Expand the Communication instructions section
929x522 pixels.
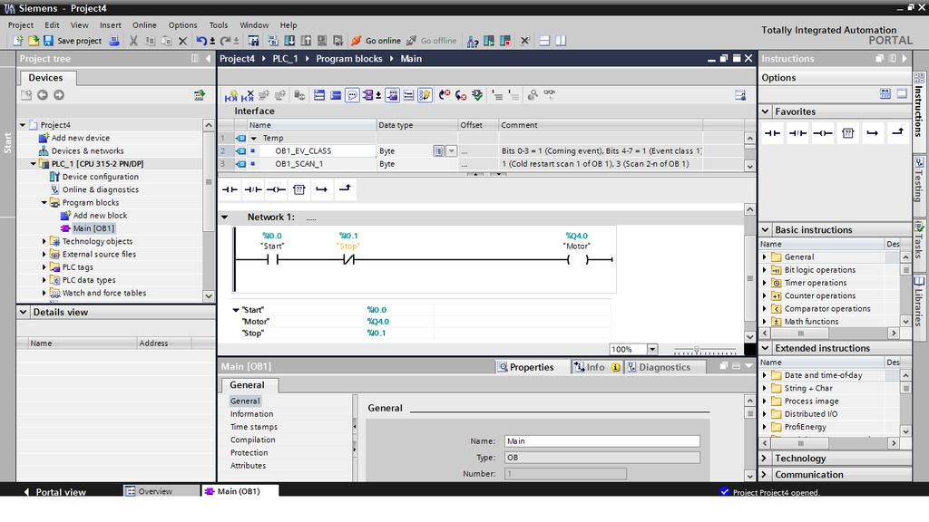pyautogui.click(x=765, y=475)
